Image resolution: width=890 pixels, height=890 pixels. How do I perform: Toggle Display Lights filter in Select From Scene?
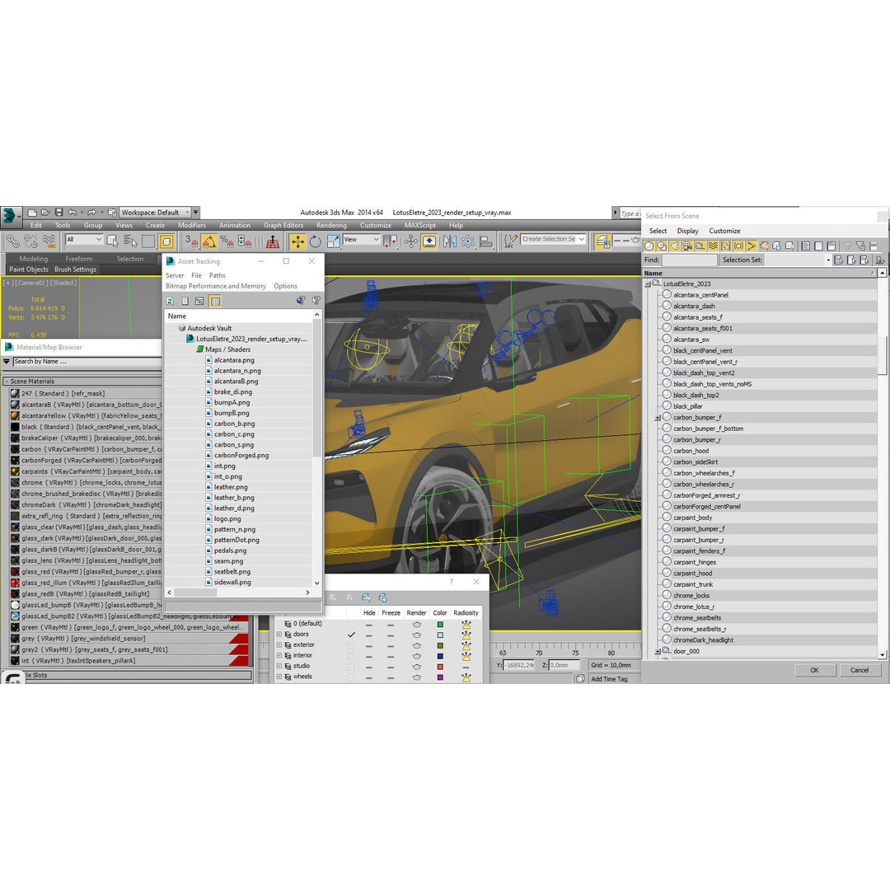point(674,246)
